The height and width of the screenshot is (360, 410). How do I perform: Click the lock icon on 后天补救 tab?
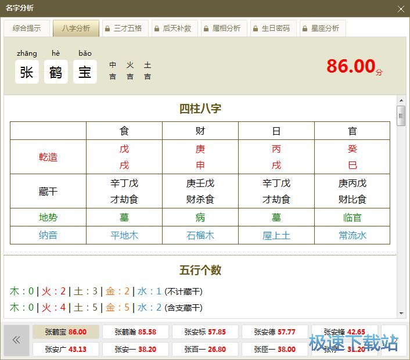pyautogui.click(x=157, y=28)
